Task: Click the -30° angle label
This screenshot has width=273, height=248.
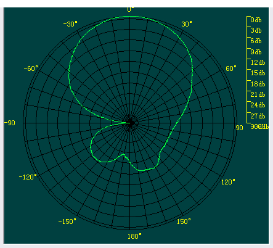Action: click(70, 24)
